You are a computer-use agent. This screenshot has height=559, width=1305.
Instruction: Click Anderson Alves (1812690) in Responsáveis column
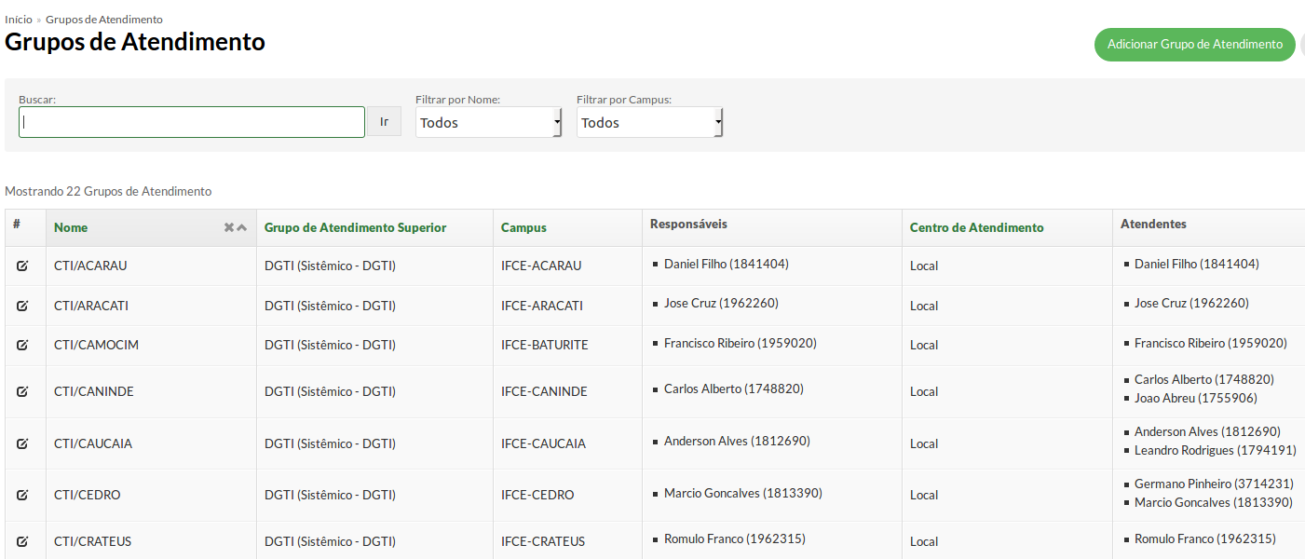[x=737, y=441]
